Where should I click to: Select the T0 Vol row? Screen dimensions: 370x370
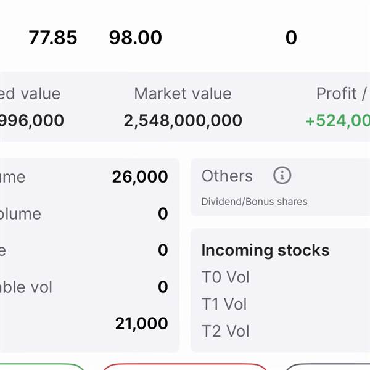(226, 277)
